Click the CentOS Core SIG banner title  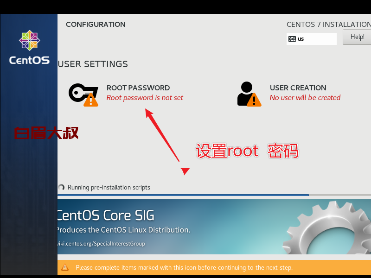pyautogui.click(x=106, y=215)
